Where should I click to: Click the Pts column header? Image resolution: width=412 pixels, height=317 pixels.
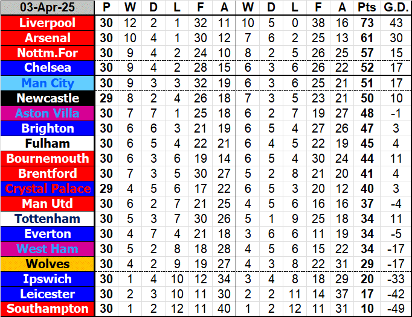click(365, 8)
